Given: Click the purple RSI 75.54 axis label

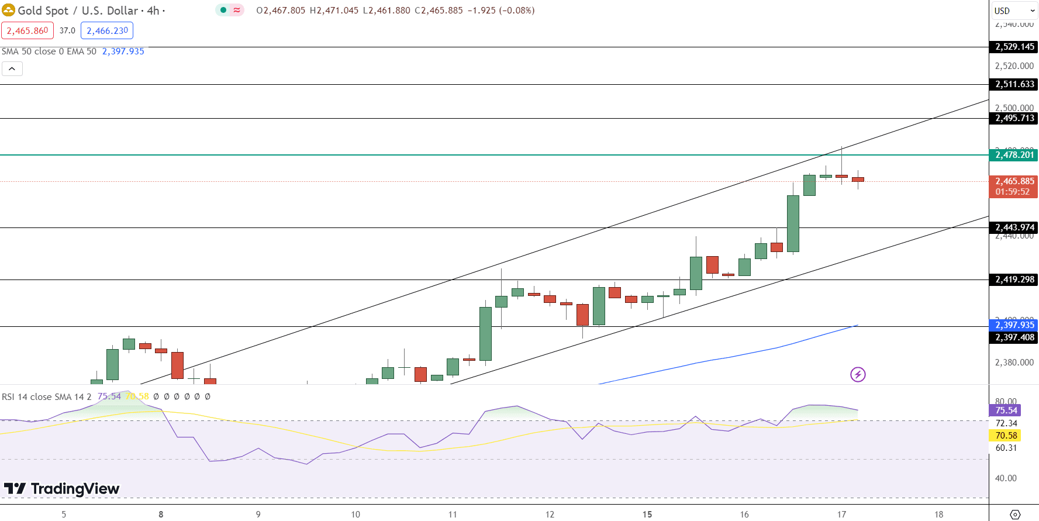Looking at the screenshot, I should (x=1005, y=410).
